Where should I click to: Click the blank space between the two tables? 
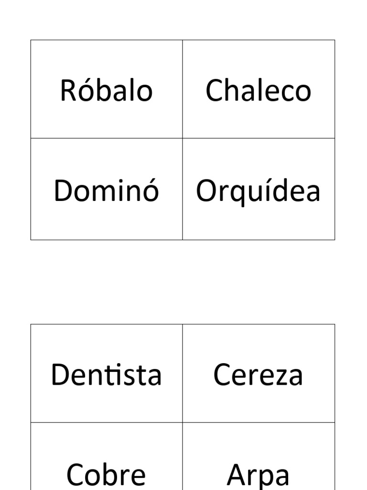pos(183,282)
